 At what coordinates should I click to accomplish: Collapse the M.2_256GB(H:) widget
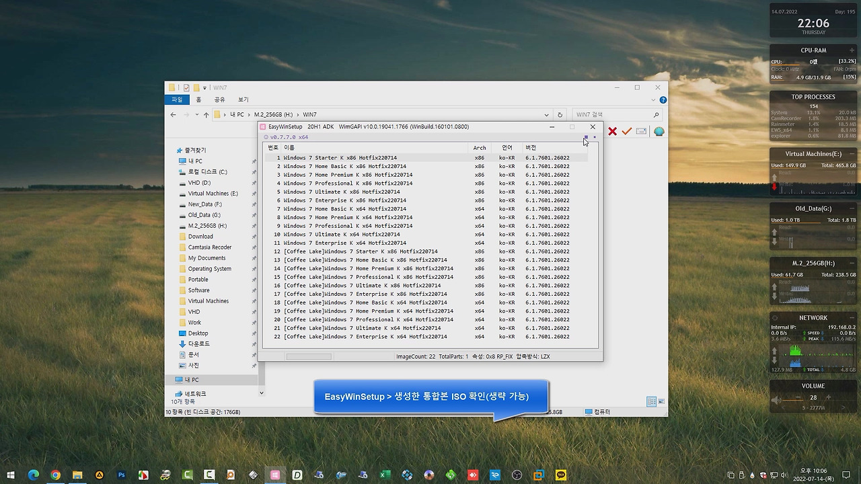[852, 263]
